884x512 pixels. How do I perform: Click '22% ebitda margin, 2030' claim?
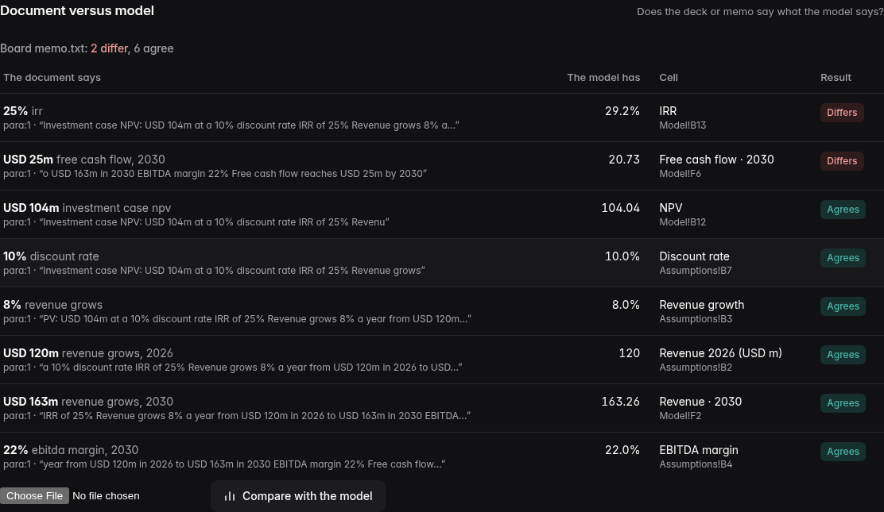click(x=71, y=451)
